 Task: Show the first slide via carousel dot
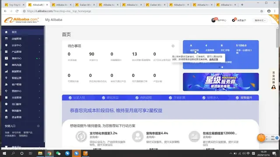219,67
